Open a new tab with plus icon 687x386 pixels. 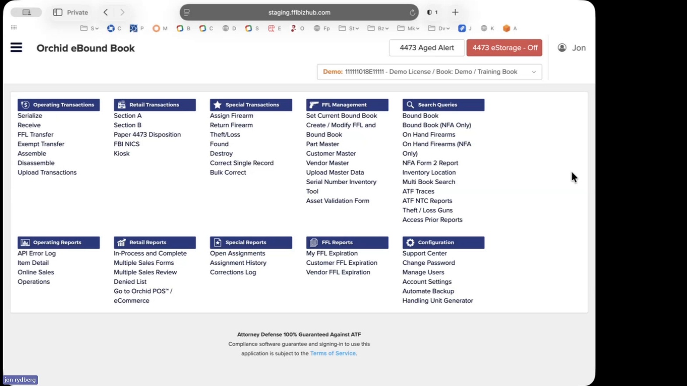point(455,12)
